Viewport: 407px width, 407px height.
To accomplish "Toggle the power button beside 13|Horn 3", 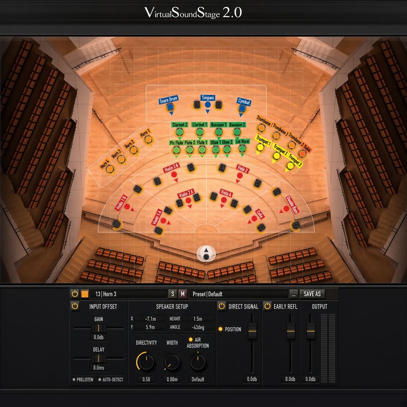I will pyautogui.click(x=75, y=294).
